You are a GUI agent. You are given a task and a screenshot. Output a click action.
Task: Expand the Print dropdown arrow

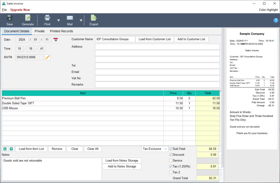tap(59, 20)
